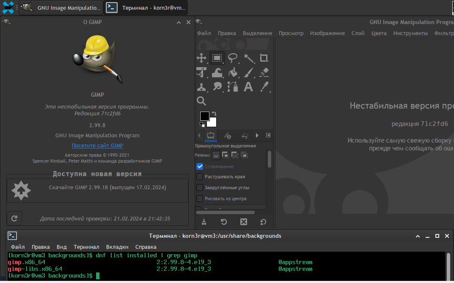Click the check for updates refresh button
454x283 pixels.
(x=14, y=218)
